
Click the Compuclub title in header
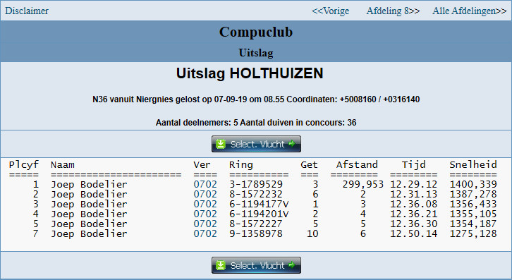(256, 32)
